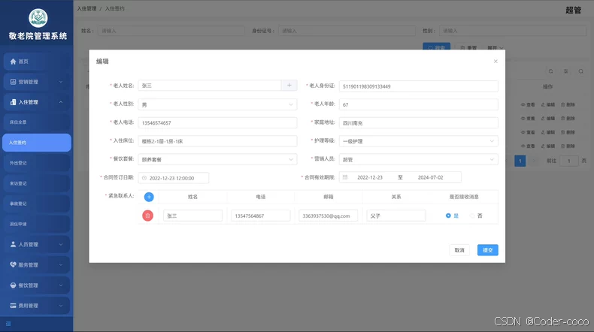Click the plus icon in 老人姓名 field
Image resolution: width=594 pixels, height=332 pixels.
(289, 86)
